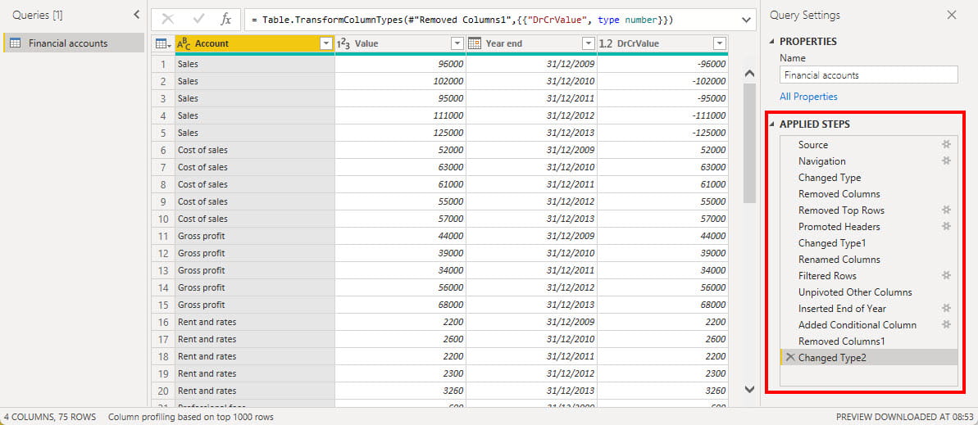
Task: Expand the formula bar with chevron
Action: click(746, 19)
